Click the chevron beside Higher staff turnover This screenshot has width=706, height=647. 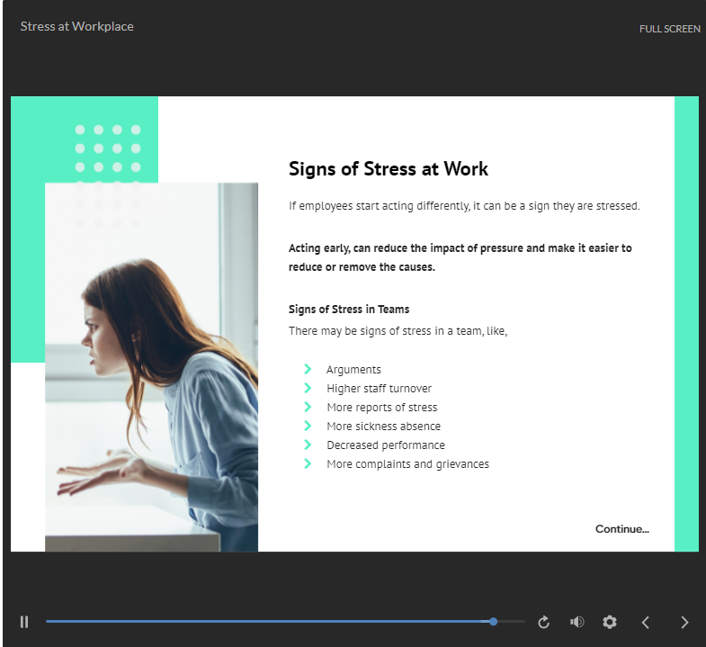tap(308, 388)
